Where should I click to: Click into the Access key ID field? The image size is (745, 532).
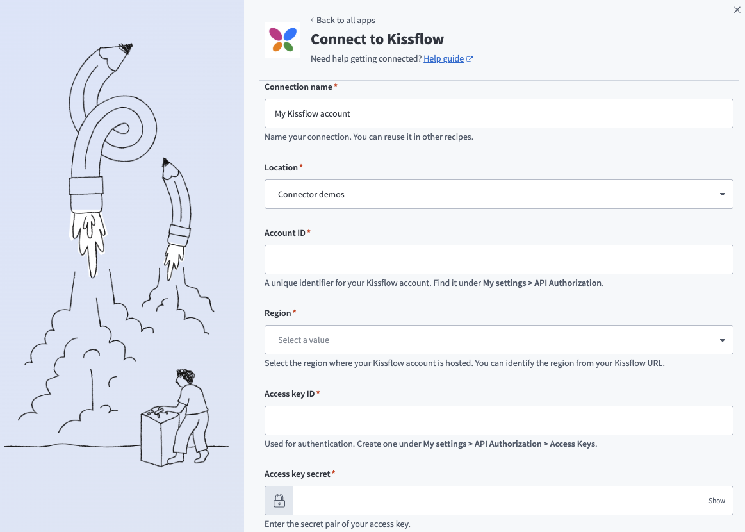[x=498, y=420]
